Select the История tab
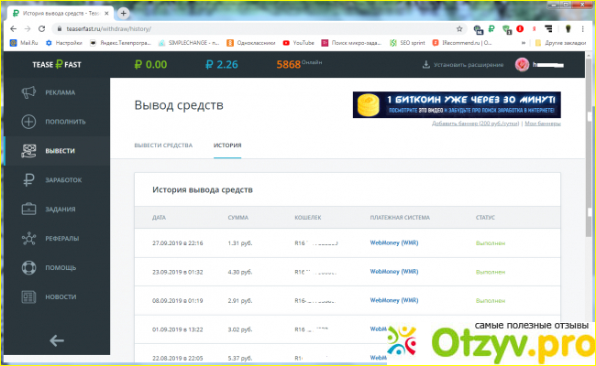This screenshot has height=366, width=596. (x=227, y=145)
